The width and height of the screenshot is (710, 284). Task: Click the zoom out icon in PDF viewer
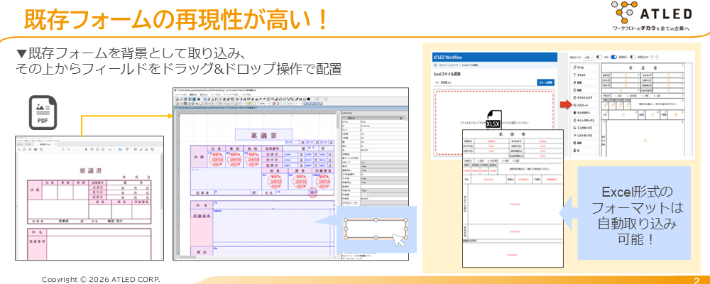pos(97,150)
